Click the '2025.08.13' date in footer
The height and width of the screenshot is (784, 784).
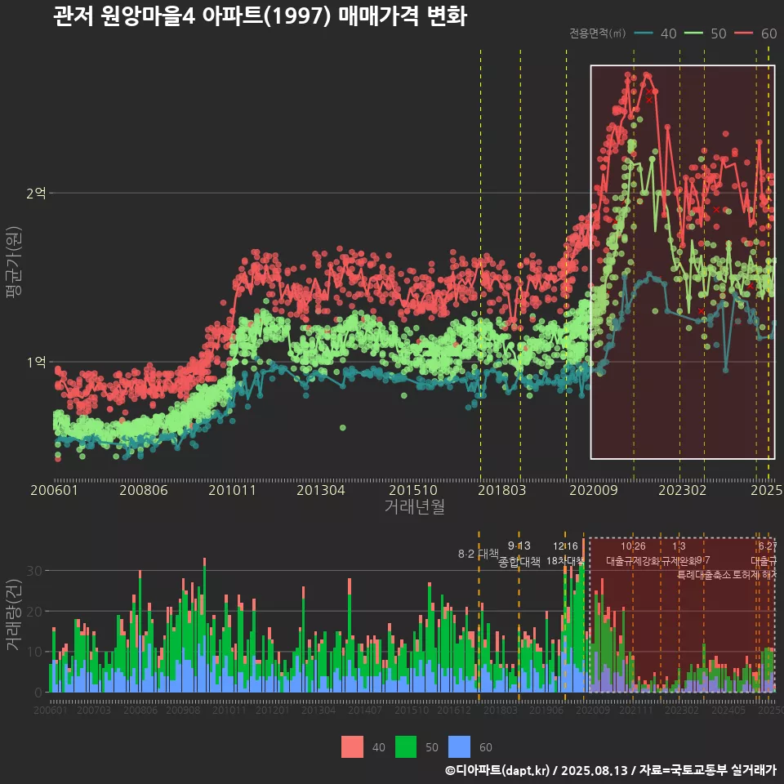tap(594, 770)
